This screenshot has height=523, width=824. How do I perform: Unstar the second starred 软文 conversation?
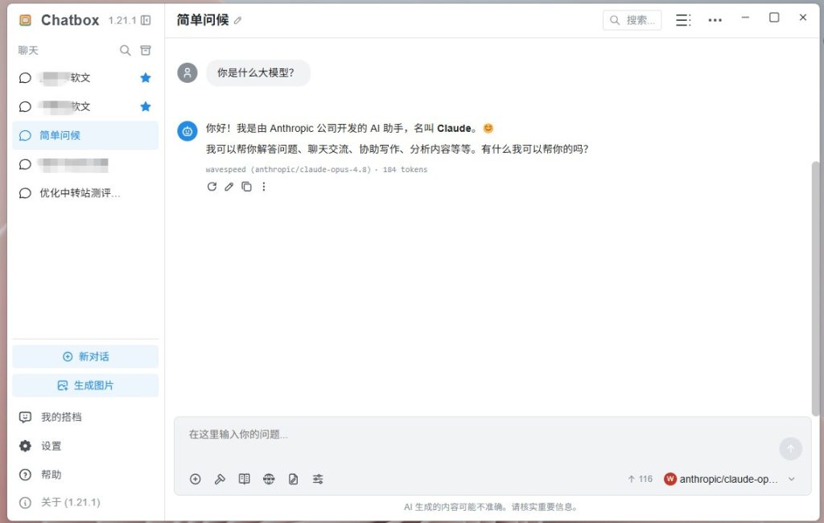pos(146,107)
